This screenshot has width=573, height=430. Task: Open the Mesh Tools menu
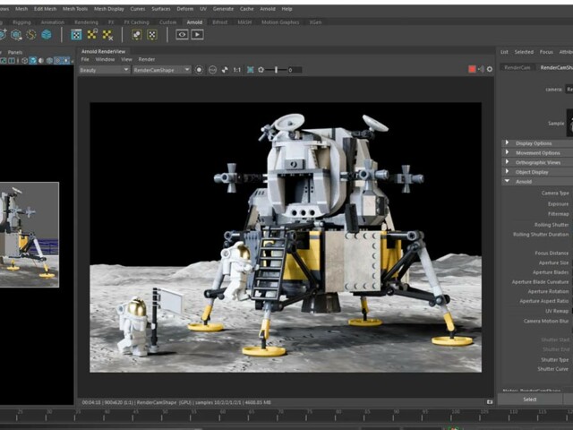point(75,8)
